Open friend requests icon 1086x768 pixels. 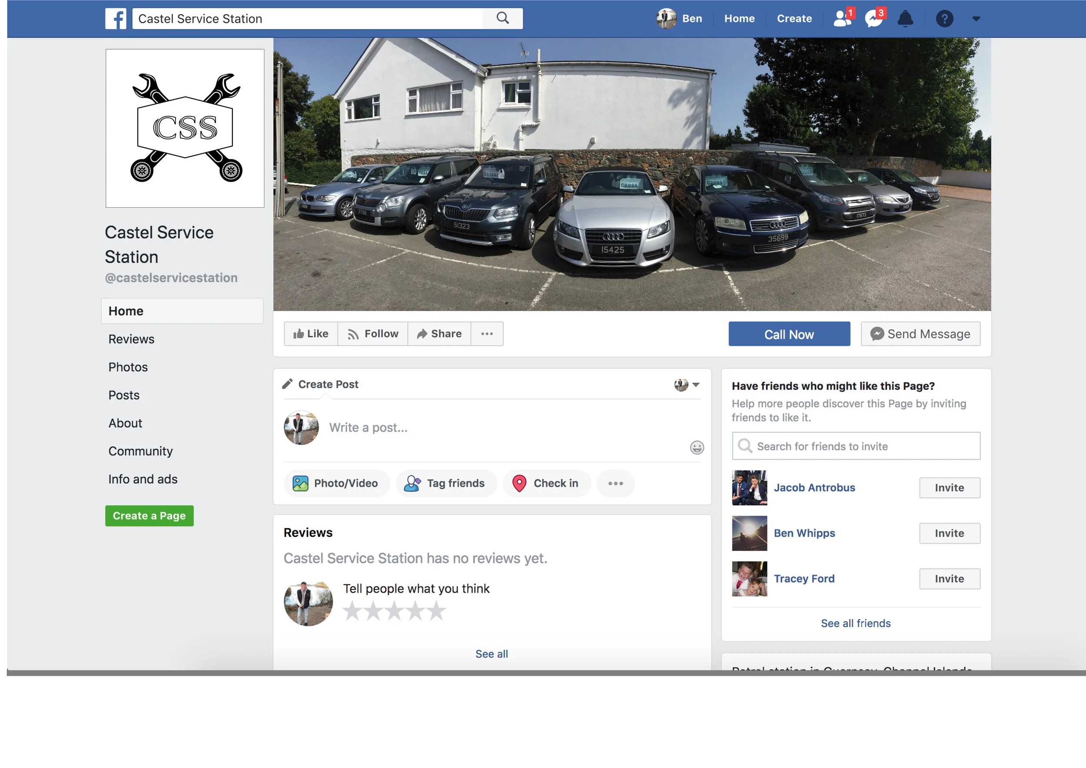click(842, 19)
